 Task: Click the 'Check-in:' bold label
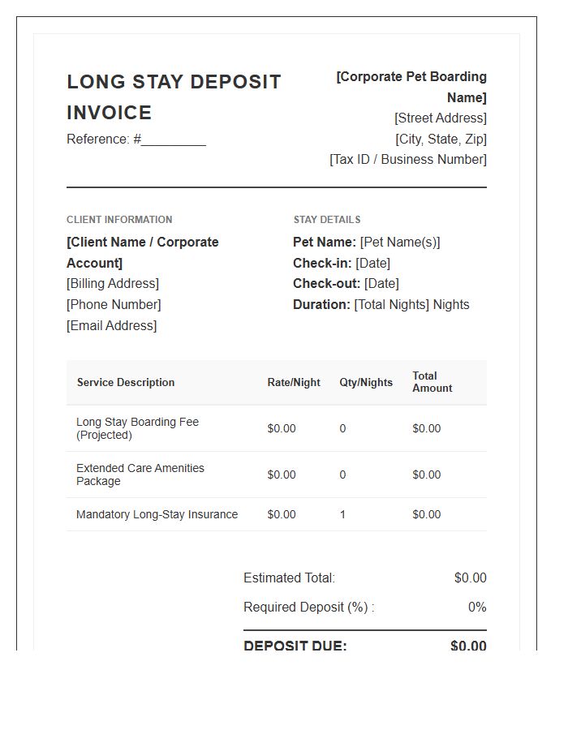322,263
